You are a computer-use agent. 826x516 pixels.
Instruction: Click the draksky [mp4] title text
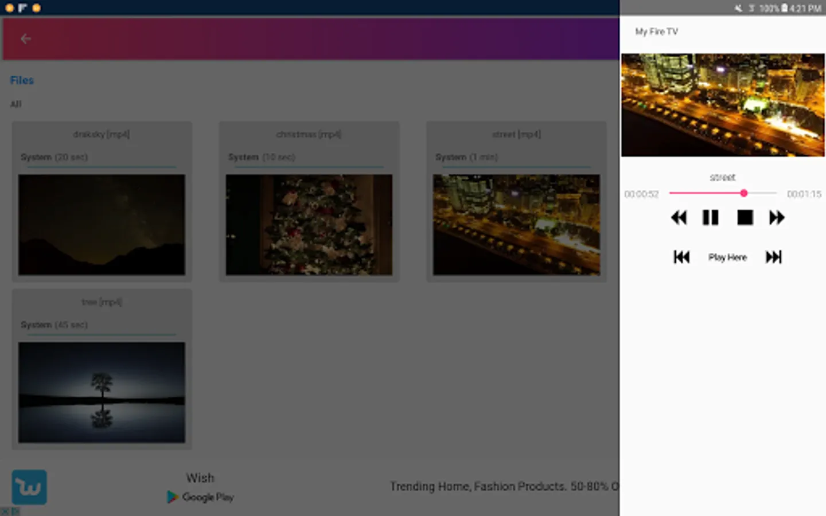coord(102,134)
